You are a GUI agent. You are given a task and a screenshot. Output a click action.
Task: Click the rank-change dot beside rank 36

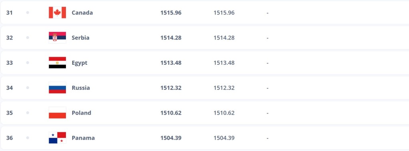(x=28, y=138)
